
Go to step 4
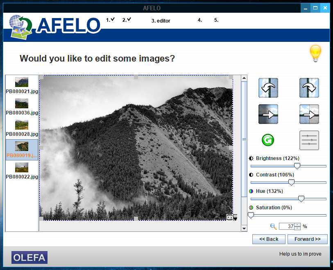(200, 20)
